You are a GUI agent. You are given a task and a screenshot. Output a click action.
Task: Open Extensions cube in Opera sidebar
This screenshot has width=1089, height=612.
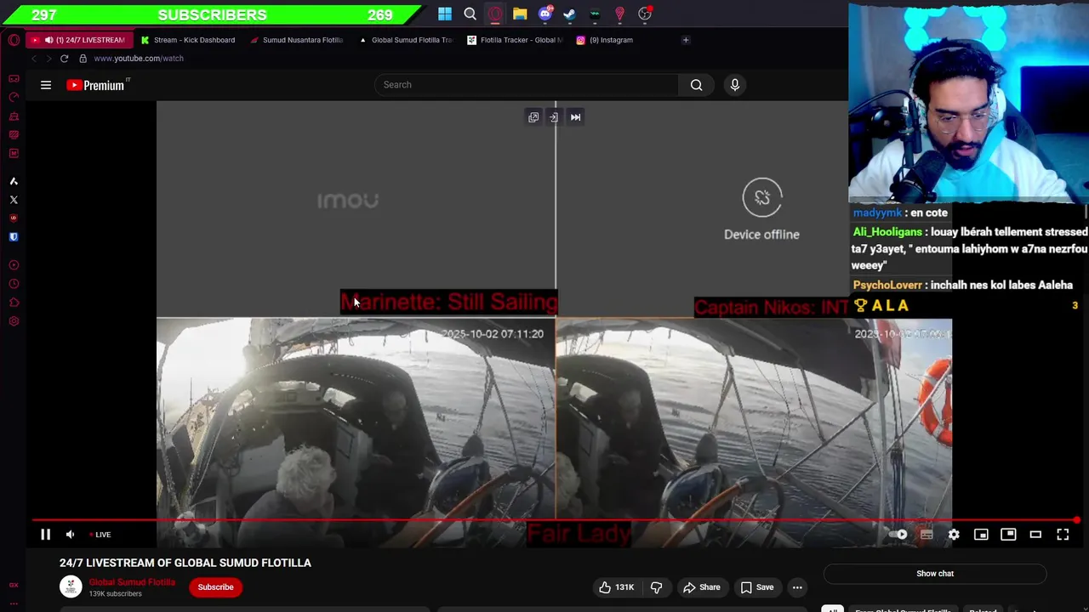tap(14, 303)
